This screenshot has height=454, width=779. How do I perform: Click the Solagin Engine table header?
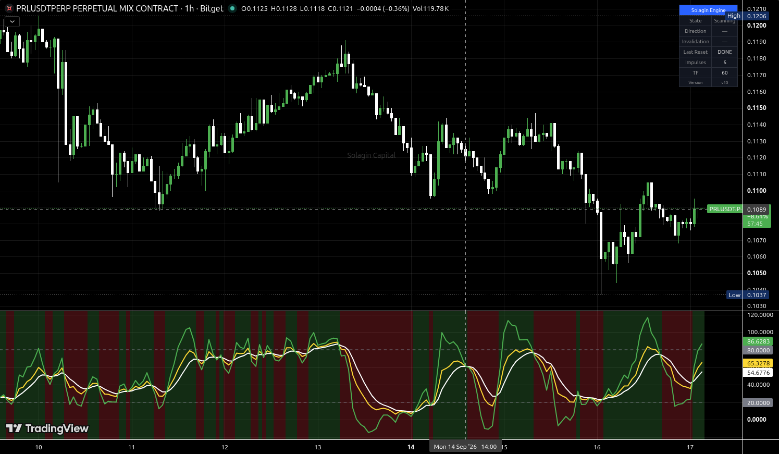[x=708, y=10]
